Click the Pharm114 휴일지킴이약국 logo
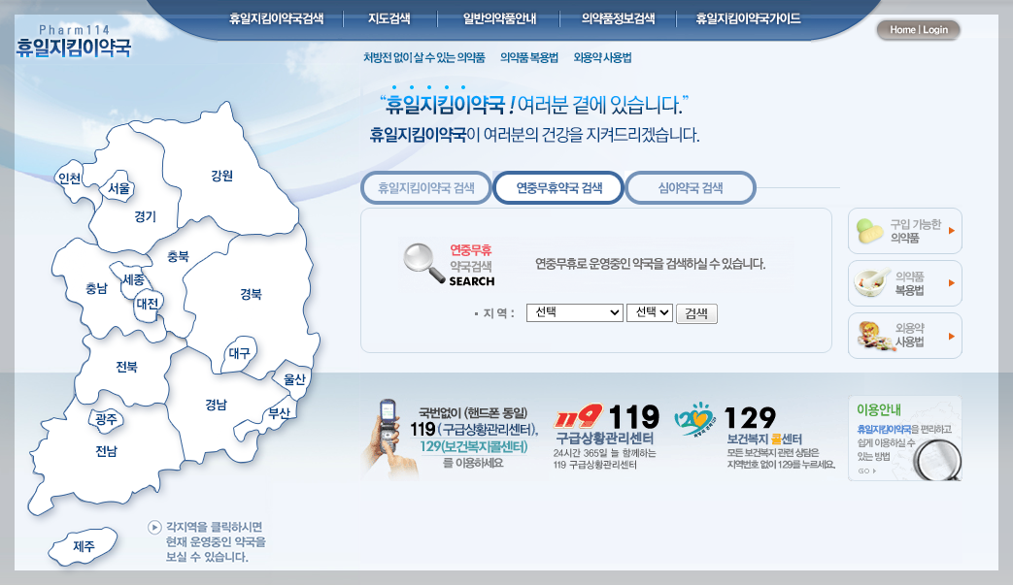 (73, 42)
